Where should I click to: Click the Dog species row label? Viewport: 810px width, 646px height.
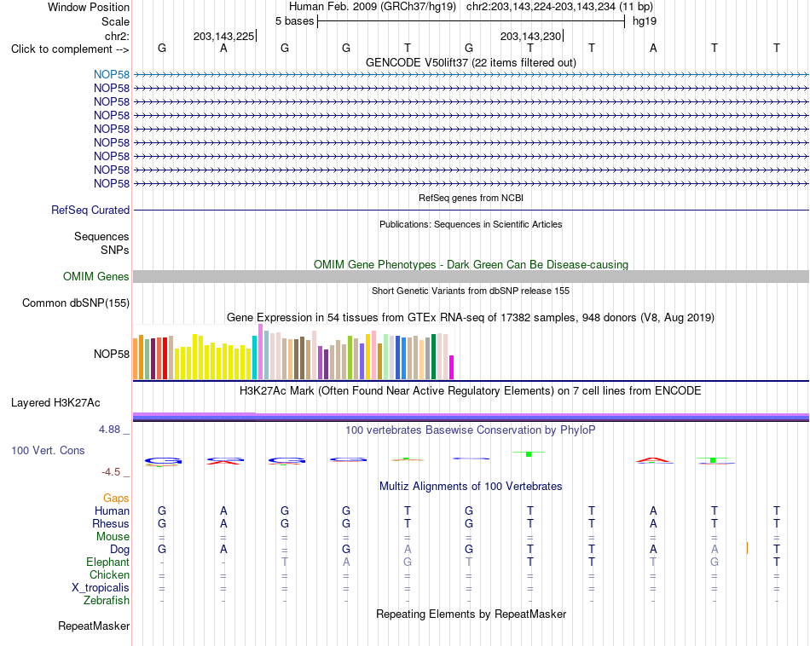tap(119, 550)
